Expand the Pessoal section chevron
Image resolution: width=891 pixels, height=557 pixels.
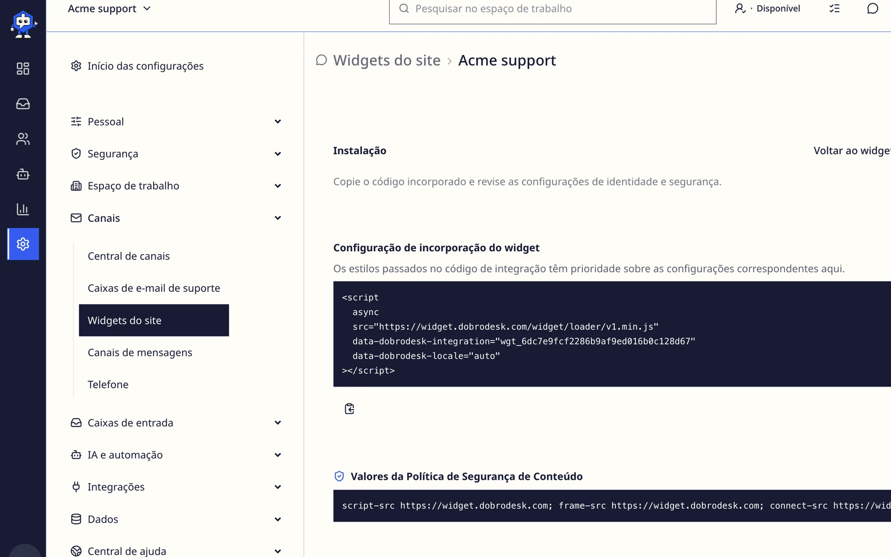(x=278, y=121)
